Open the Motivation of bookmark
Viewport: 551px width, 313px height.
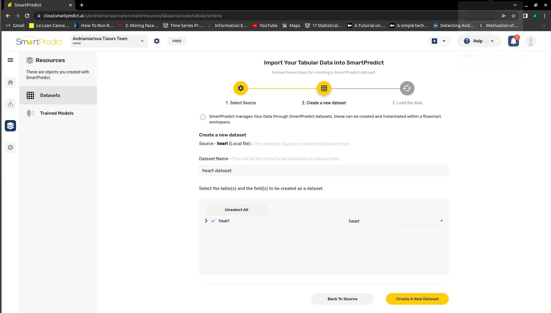point(499,26)
